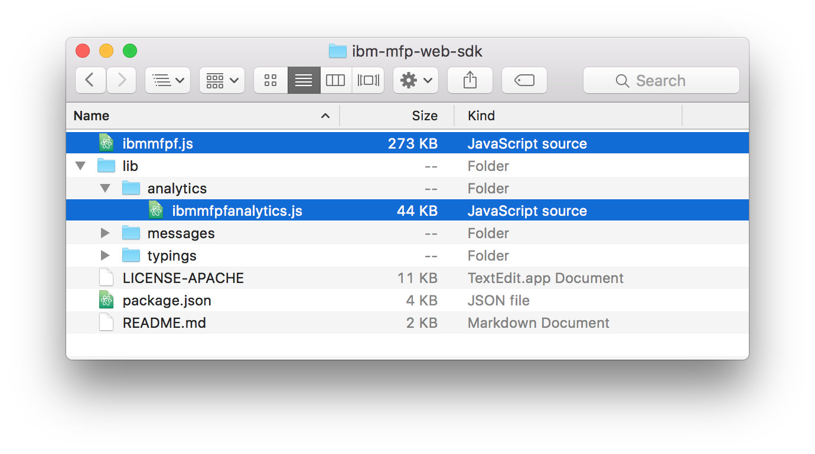The image size is (815, 454).
Task: Collapse the lib folder
Action: click(80, 166)
